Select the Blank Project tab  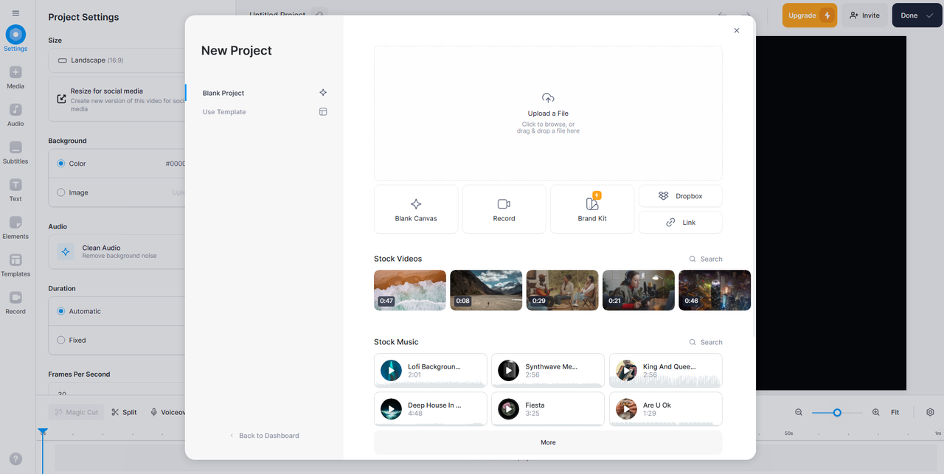tap(265, 93)
